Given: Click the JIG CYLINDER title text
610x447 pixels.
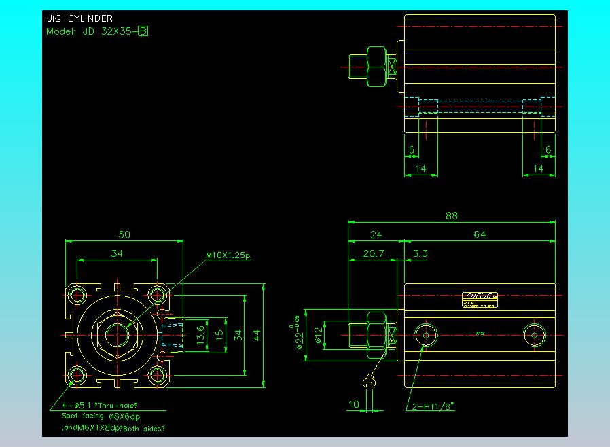Looking at the screenshot, I should 80,18.
